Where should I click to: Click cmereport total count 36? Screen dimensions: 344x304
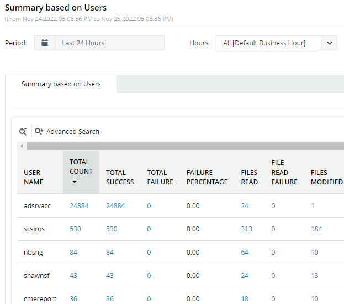point(73,299)
